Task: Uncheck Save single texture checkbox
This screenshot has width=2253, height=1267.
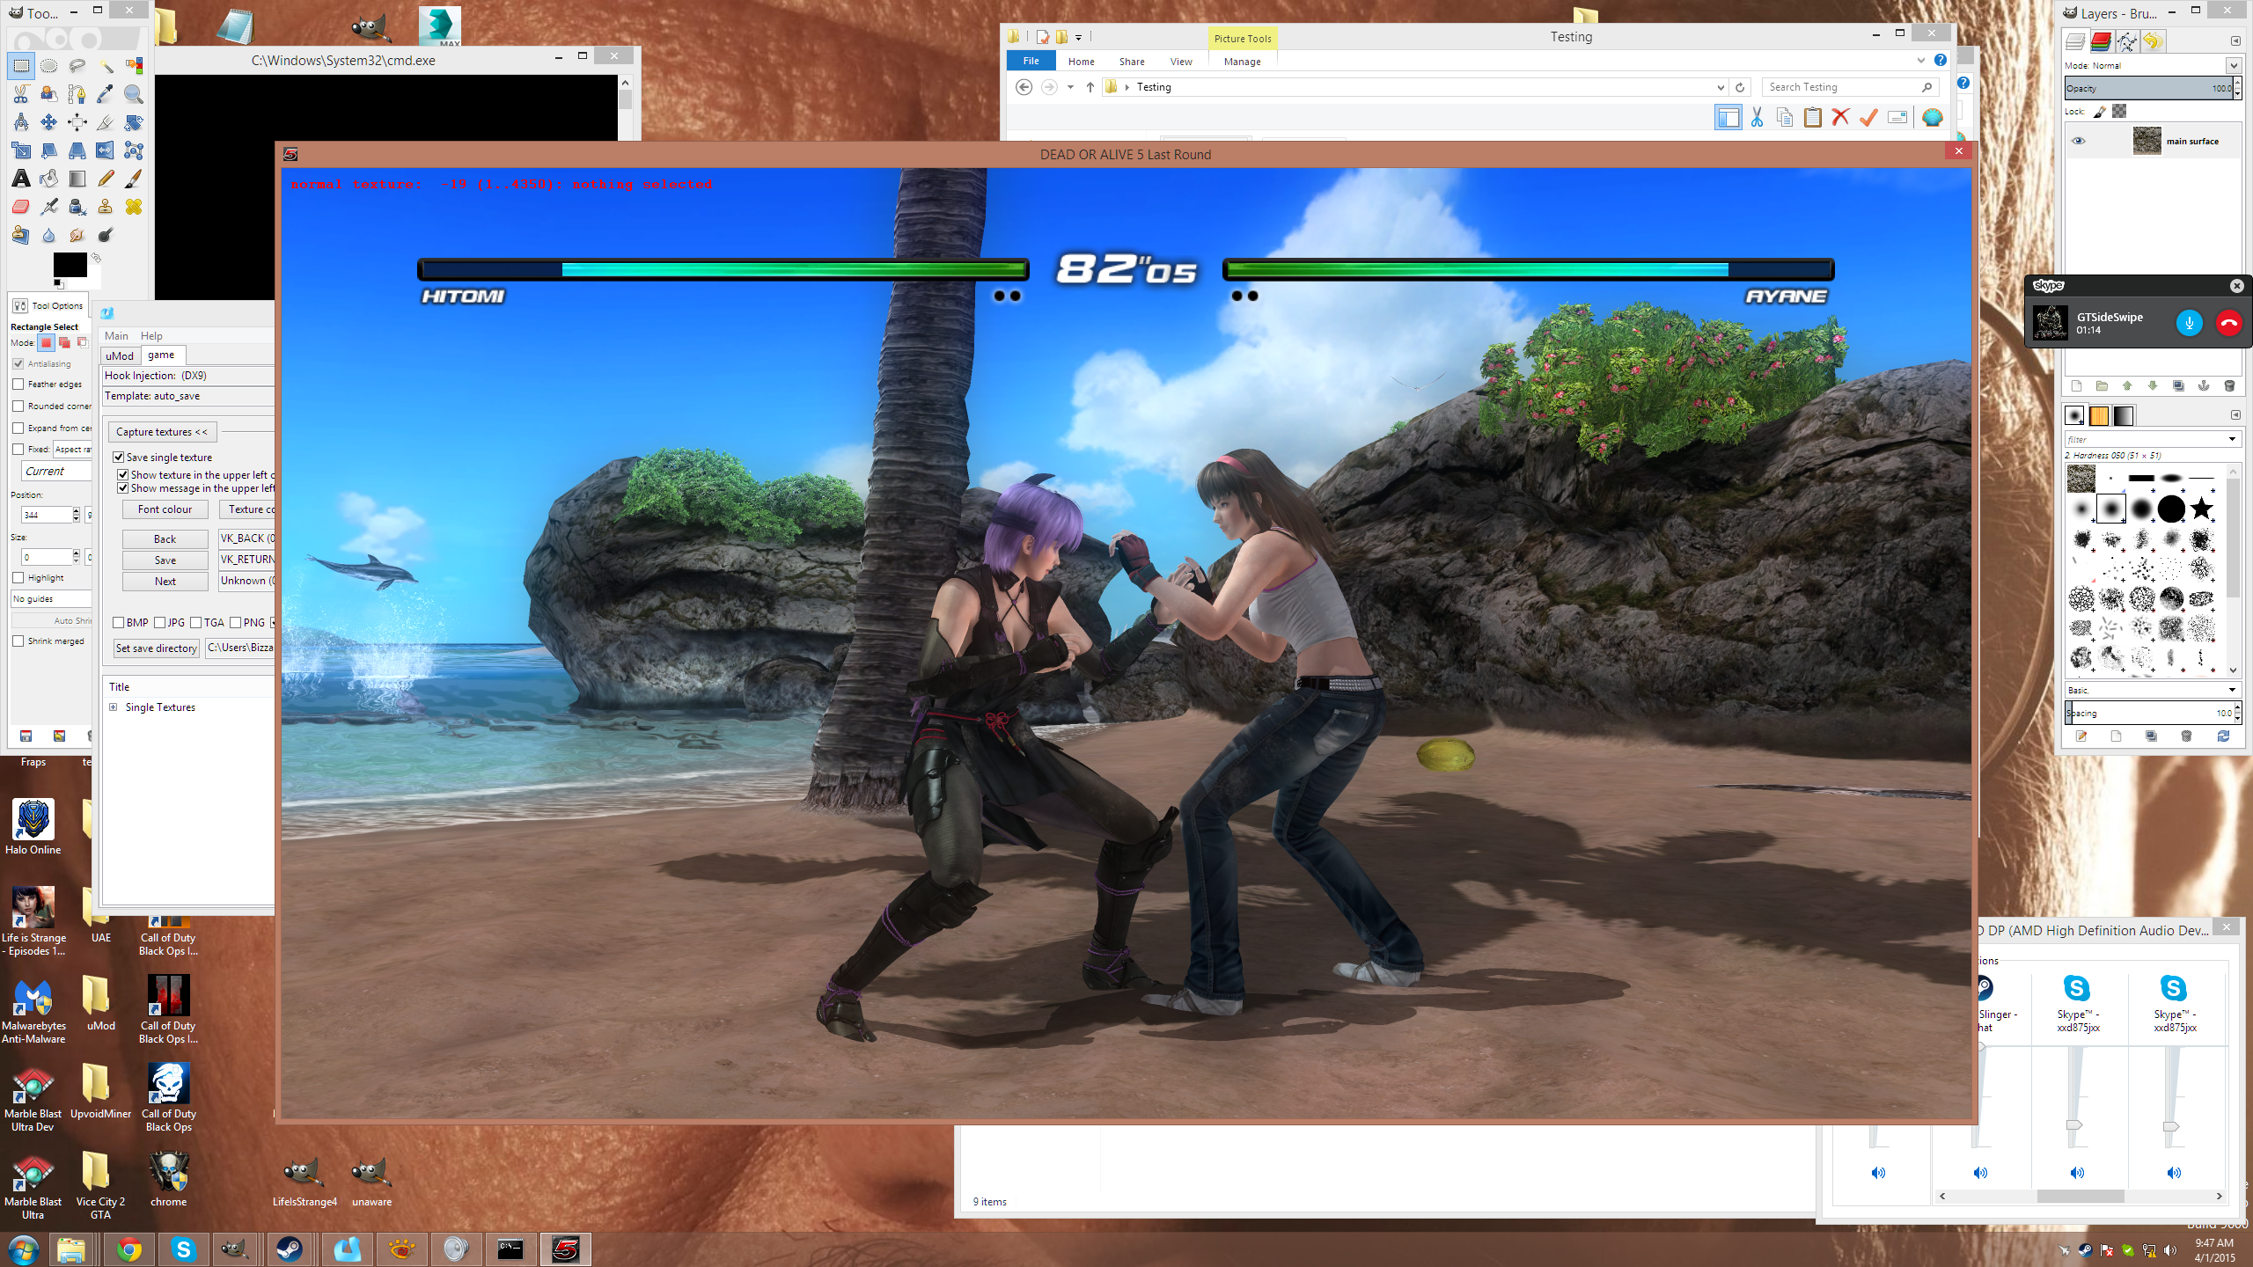Action: pos(119,458)
